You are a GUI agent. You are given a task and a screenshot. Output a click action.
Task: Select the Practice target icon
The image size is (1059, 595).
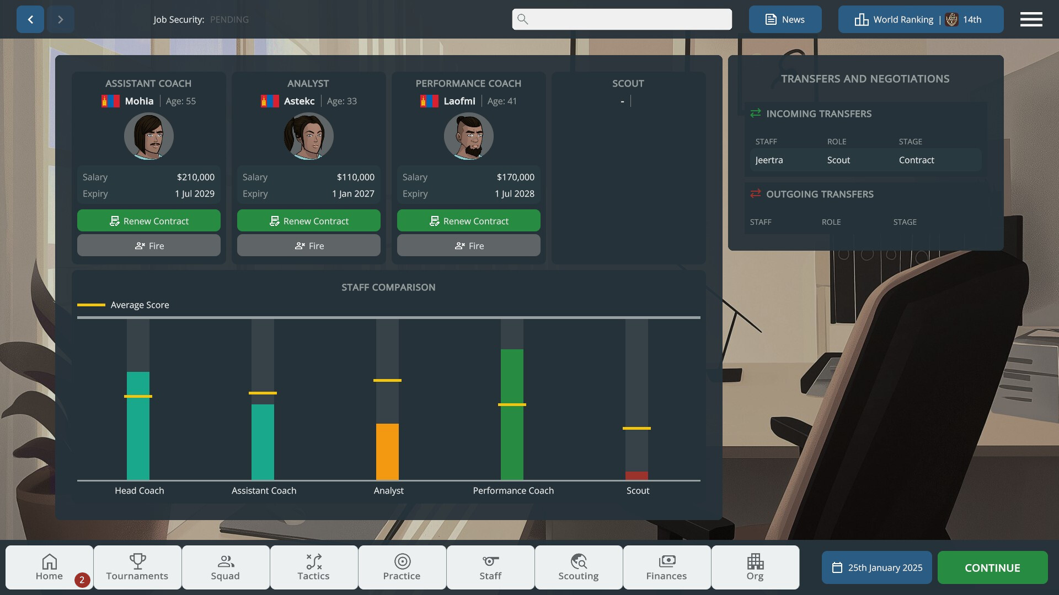402,567
